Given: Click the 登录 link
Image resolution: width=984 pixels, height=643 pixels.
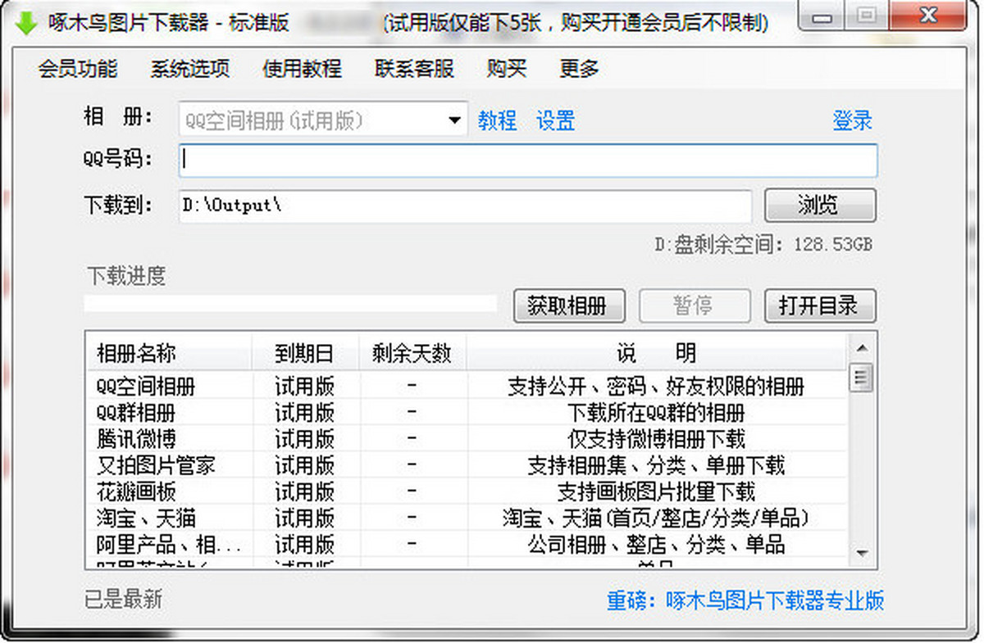Looking at the screenshot, I should pyautogui.click(x=852, y=121).
